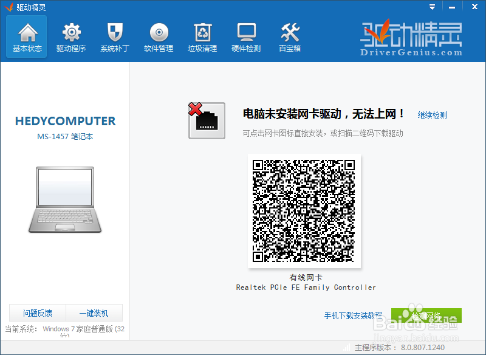Close the 驱动精灵 window

point(474,7)
